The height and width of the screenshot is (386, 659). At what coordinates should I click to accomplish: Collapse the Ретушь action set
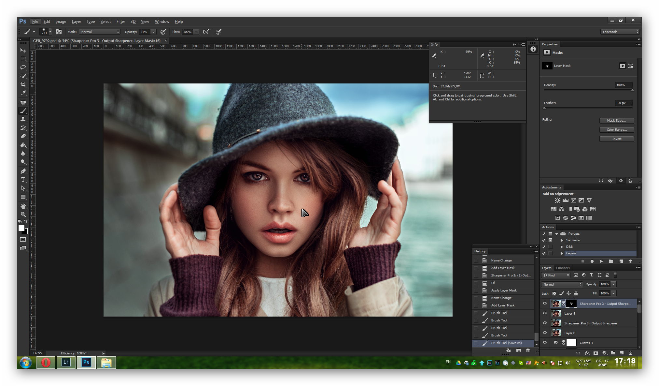(x=557, y=234)
